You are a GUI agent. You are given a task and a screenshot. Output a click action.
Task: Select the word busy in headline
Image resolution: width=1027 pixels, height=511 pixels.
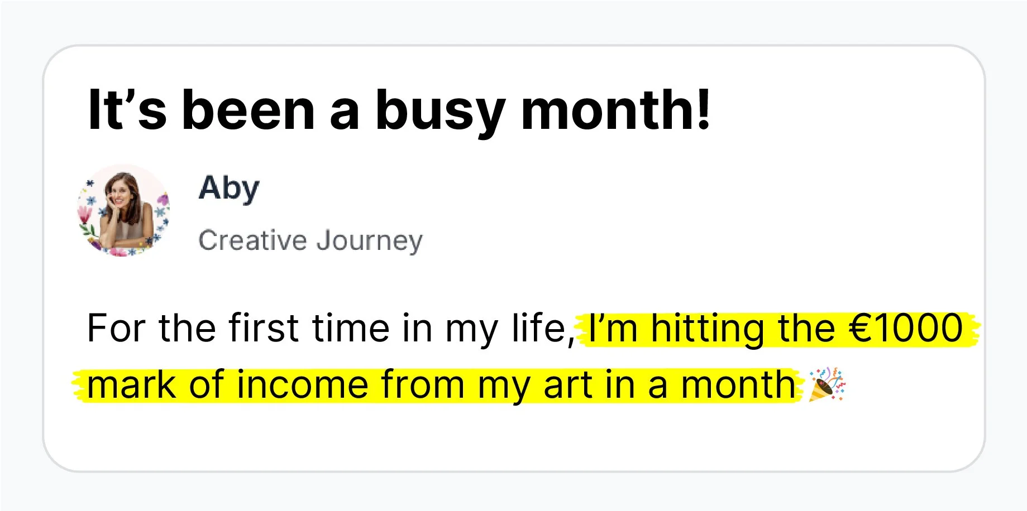click(440, 112)
